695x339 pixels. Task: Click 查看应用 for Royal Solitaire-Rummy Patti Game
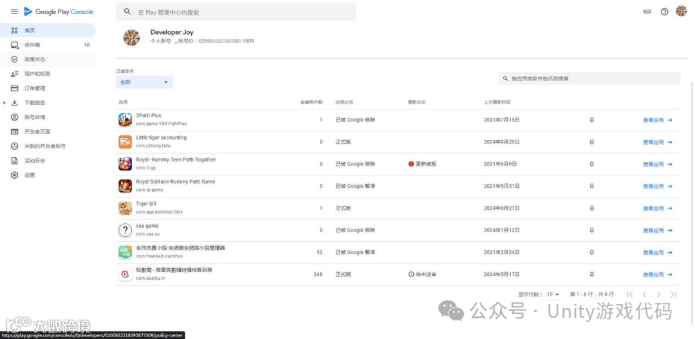[658, 186]
